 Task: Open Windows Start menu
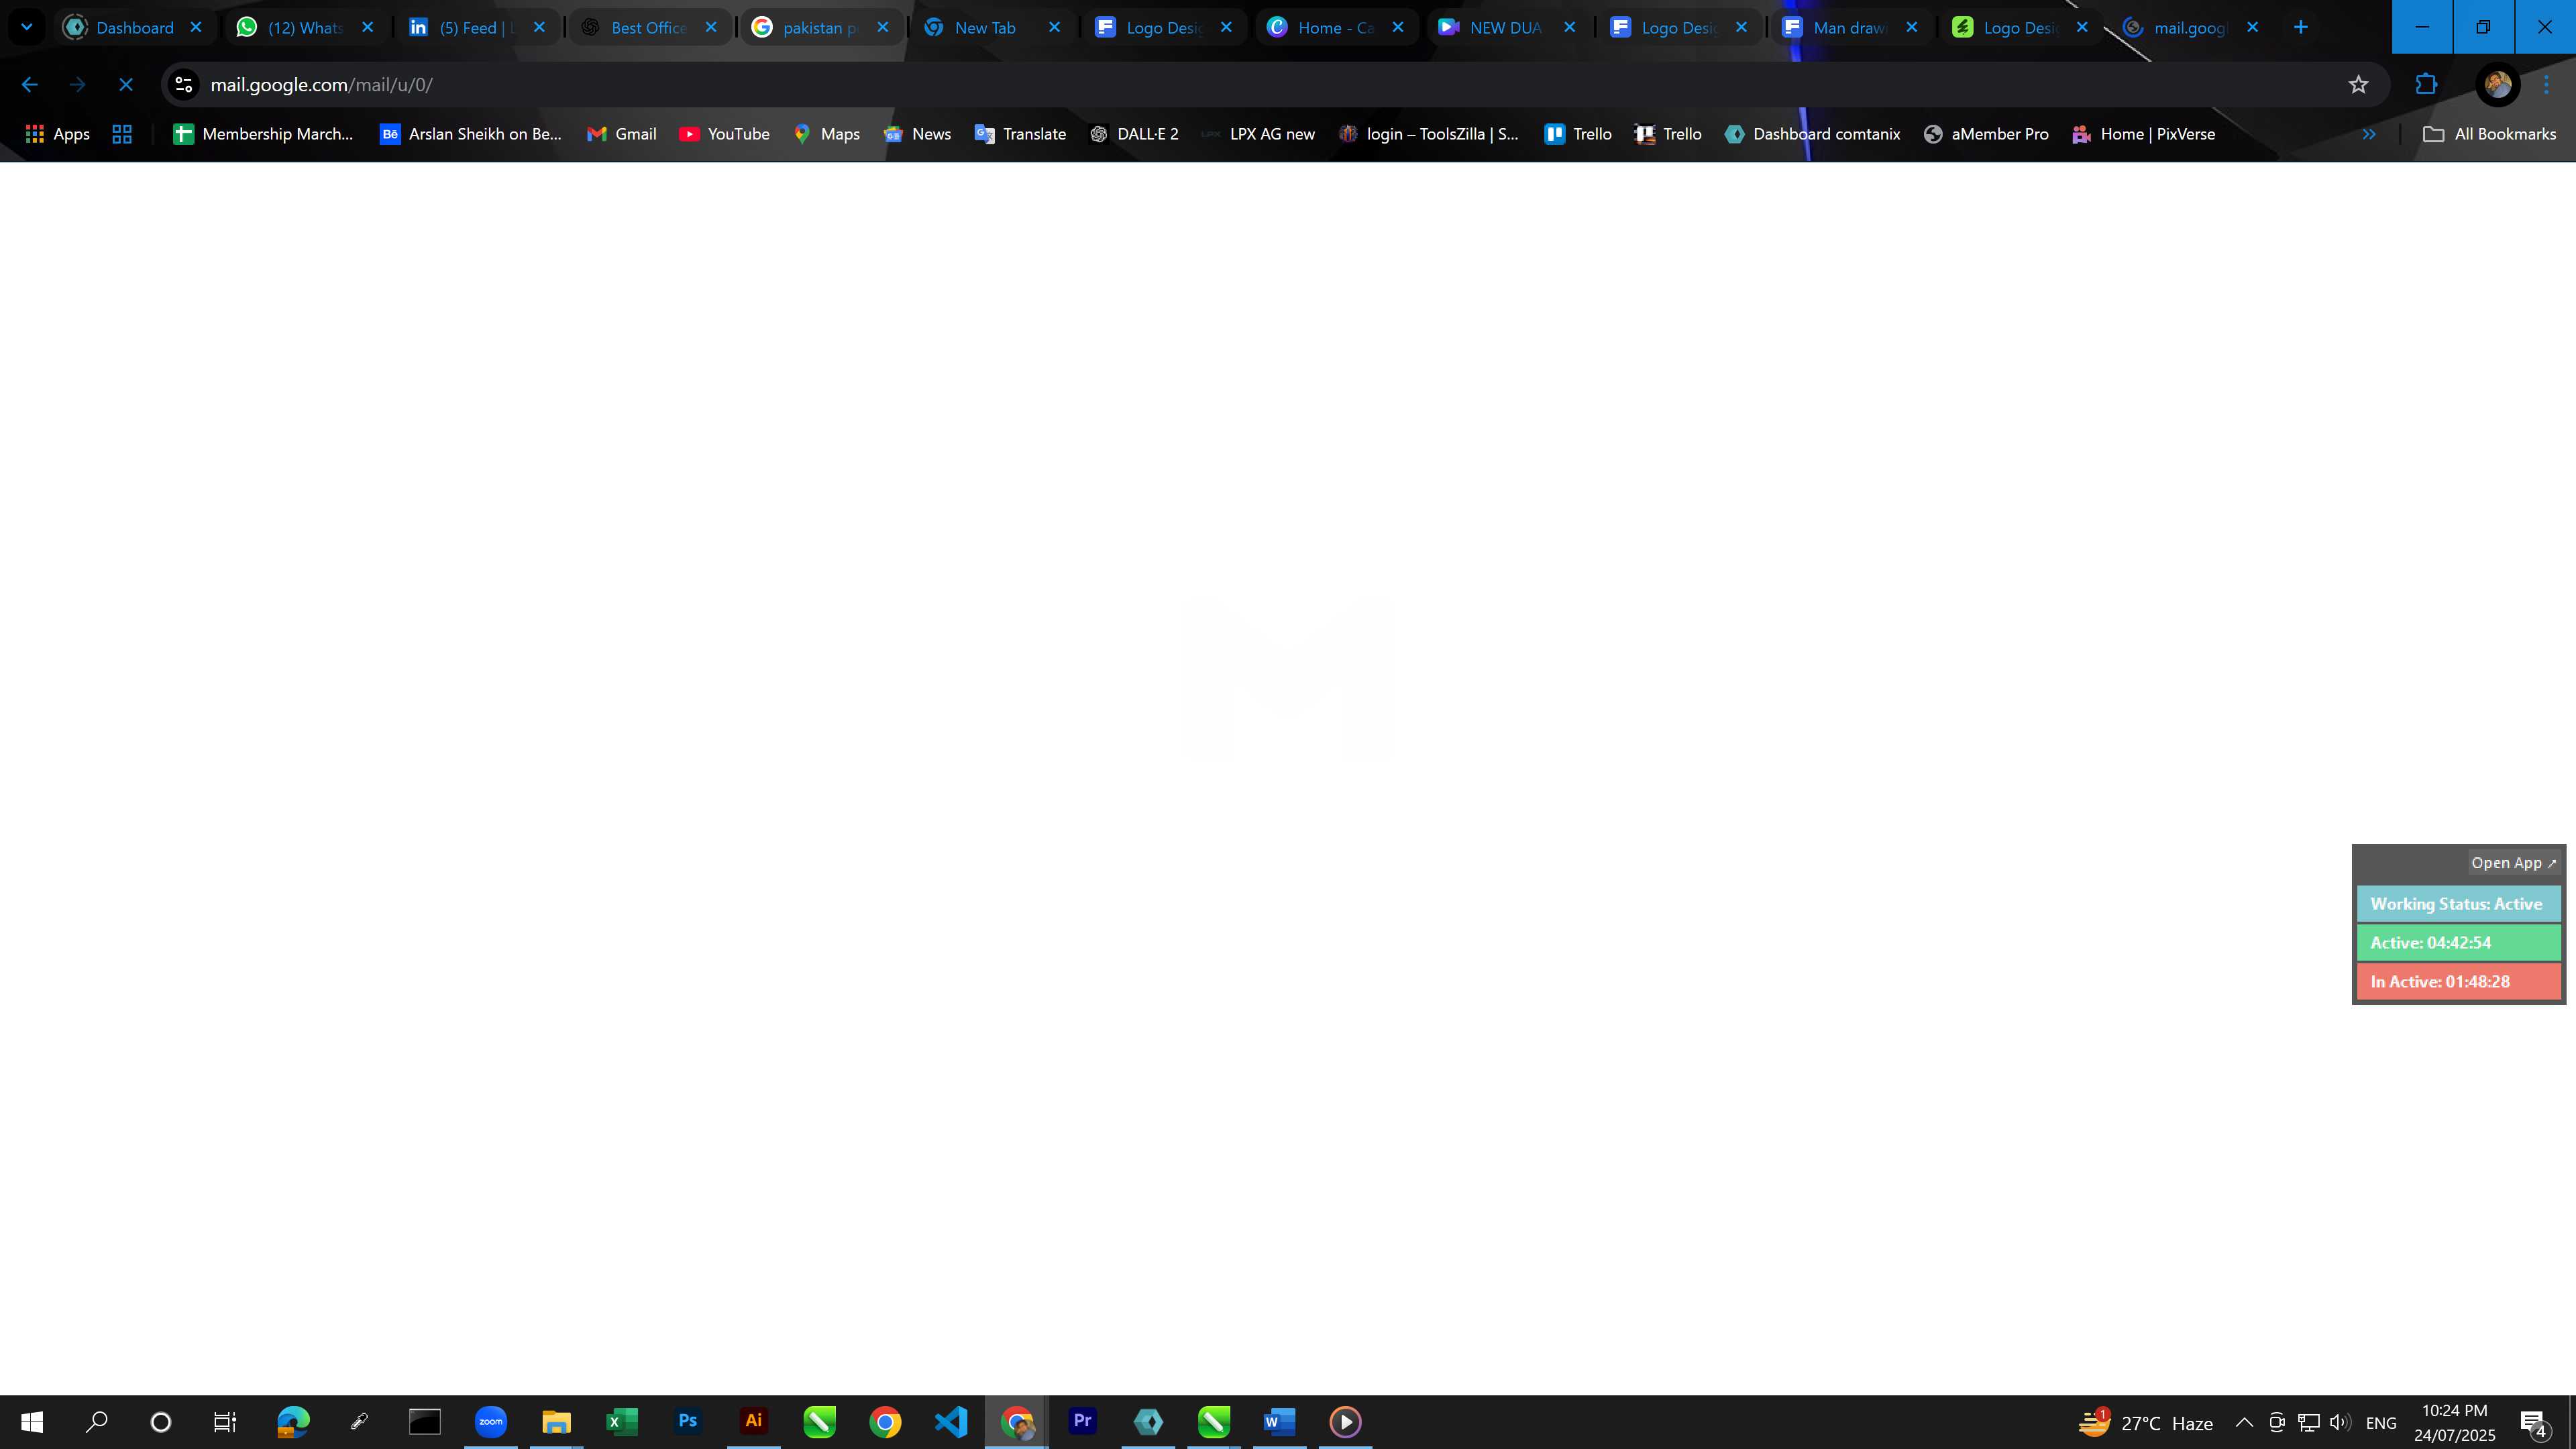click(x=32, y=1422)
